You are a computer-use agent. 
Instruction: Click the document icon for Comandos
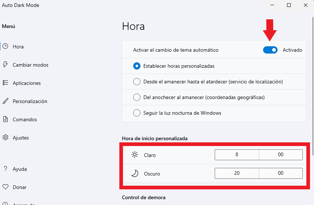tap(5, 119)
